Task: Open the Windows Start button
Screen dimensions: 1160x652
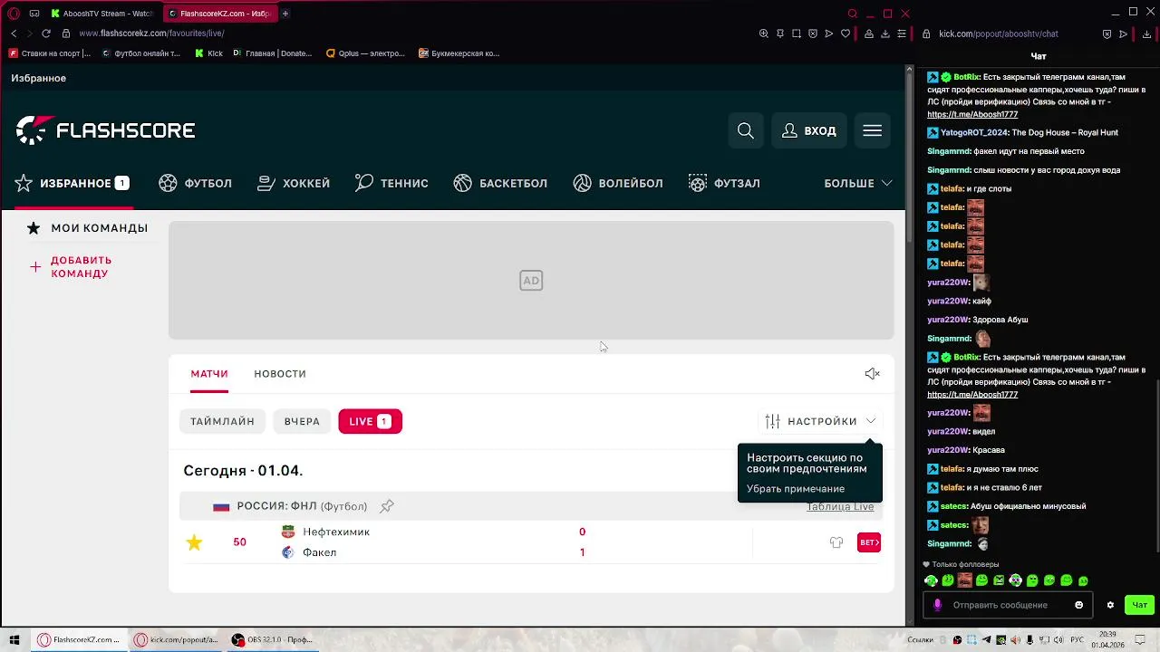Action: 14,640
